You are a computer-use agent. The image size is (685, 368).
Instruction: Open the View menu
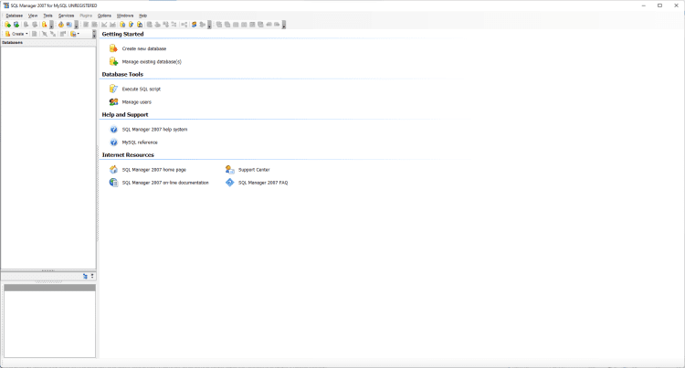(33, 16)
